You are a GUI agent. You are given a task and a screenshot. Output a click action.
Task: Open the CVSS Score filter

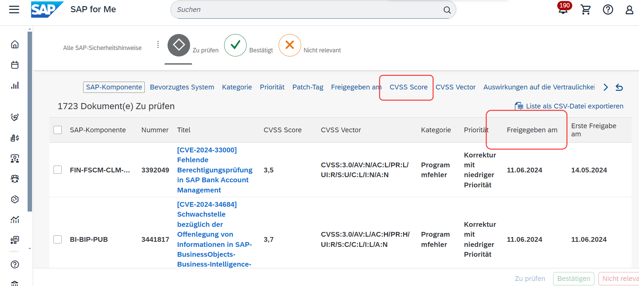click(408, 87)
